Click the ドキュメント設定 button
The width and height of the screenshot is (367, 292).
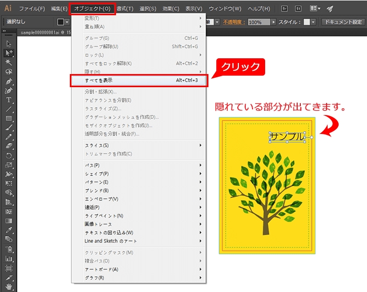[x=343, y=22]
